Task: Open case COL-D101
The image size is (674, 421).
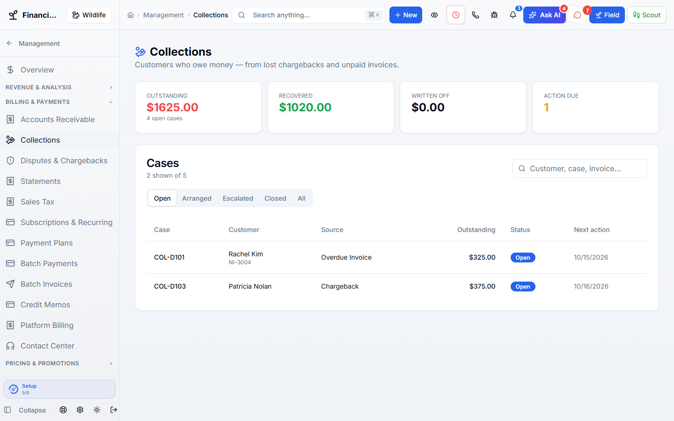Action: pos(169,257)
